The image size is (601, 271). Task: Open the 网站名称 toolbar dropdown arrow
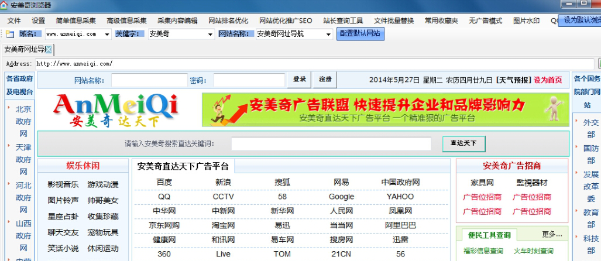click(x=328, y=34)
